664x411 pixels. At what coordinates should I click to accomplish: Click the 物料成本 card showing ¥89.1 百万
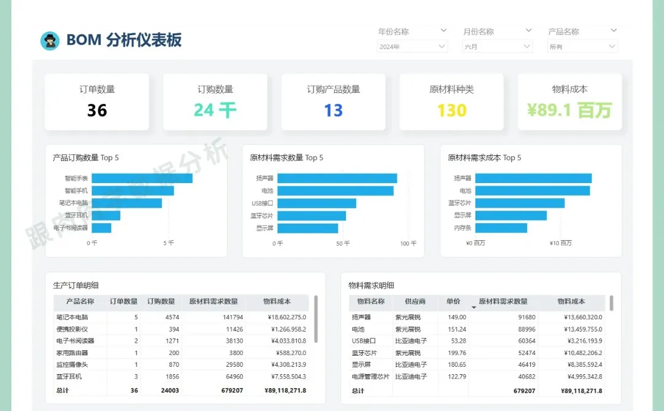click(x=570, y=102)
